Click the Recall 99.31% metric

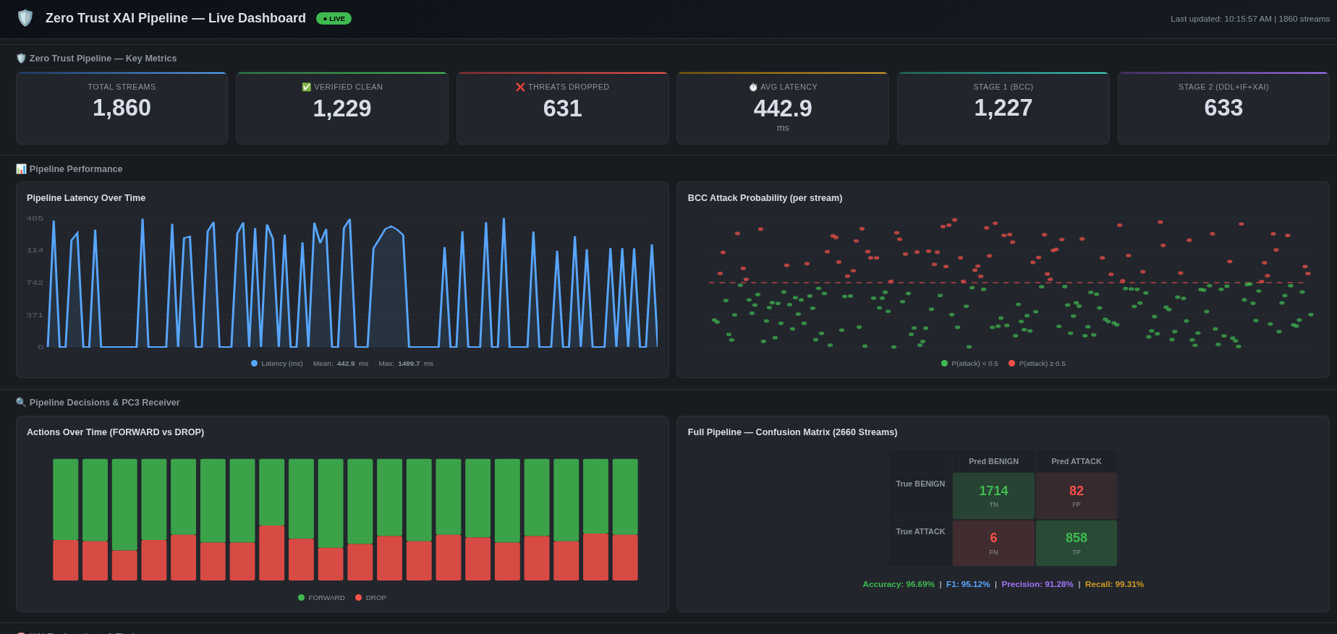1114,584
